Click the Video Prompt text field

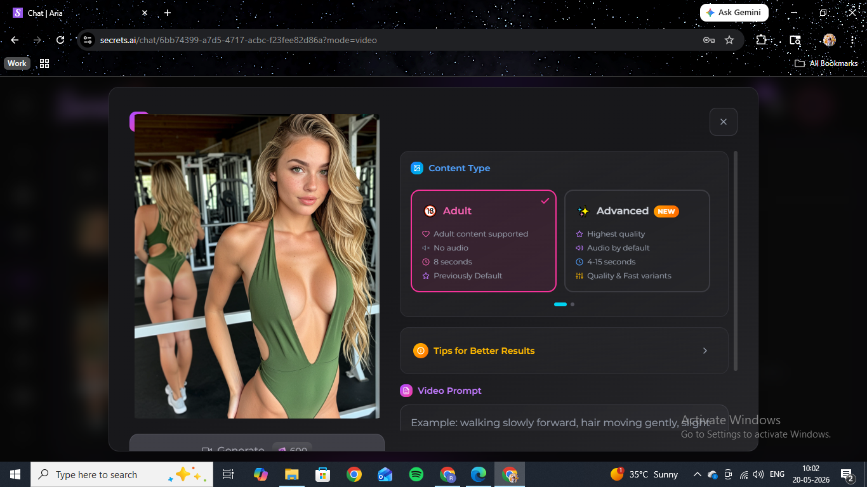pos(564,419)
